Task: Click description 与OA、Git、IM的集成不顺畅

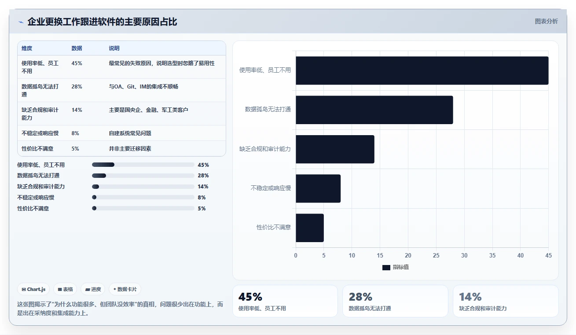Action: coord(143,87)
